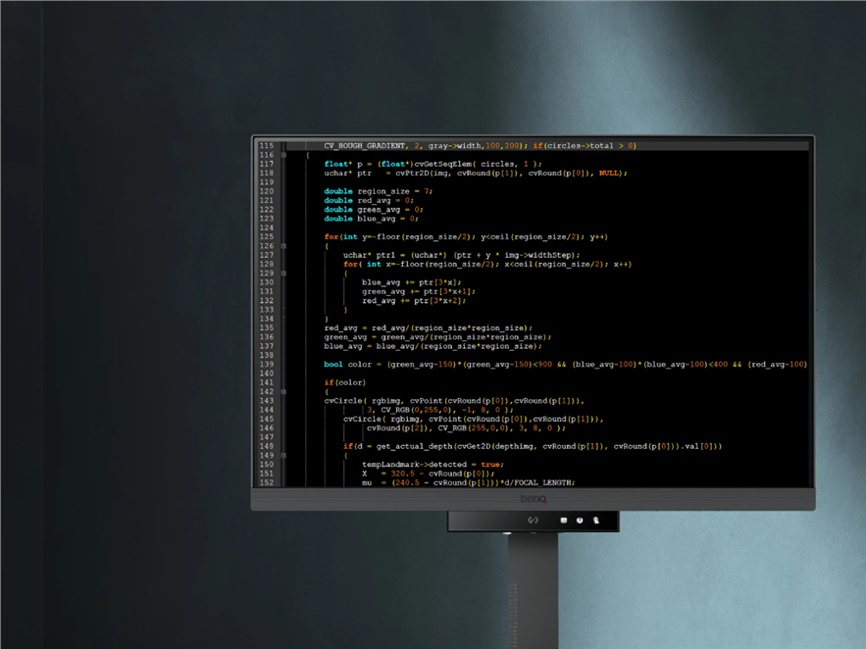The image size is (866, 649).
Task: Click the ribbon badge icon on the monitor bar
Action: click(595, 521)
